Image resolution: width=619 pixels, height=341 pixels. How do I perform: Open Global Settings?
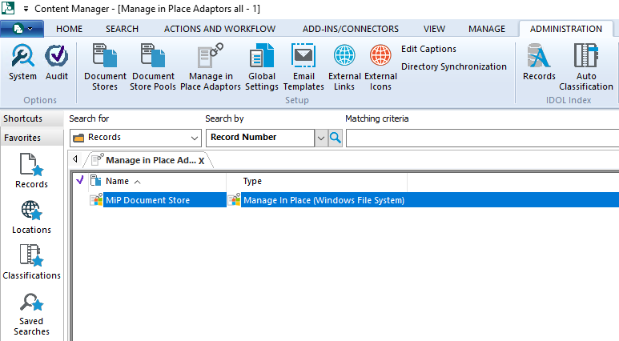[x=262, y=66]
